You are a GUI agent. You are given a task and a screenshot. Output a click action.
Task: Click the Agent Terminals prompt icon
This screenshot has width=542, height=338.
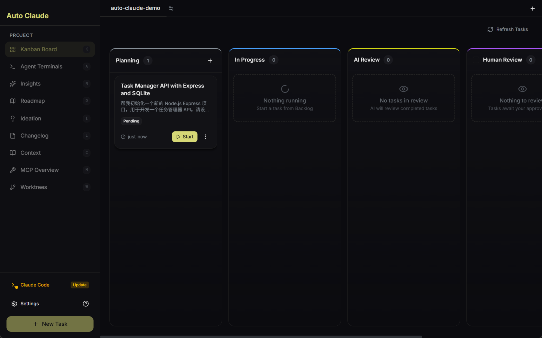point(13,66)
